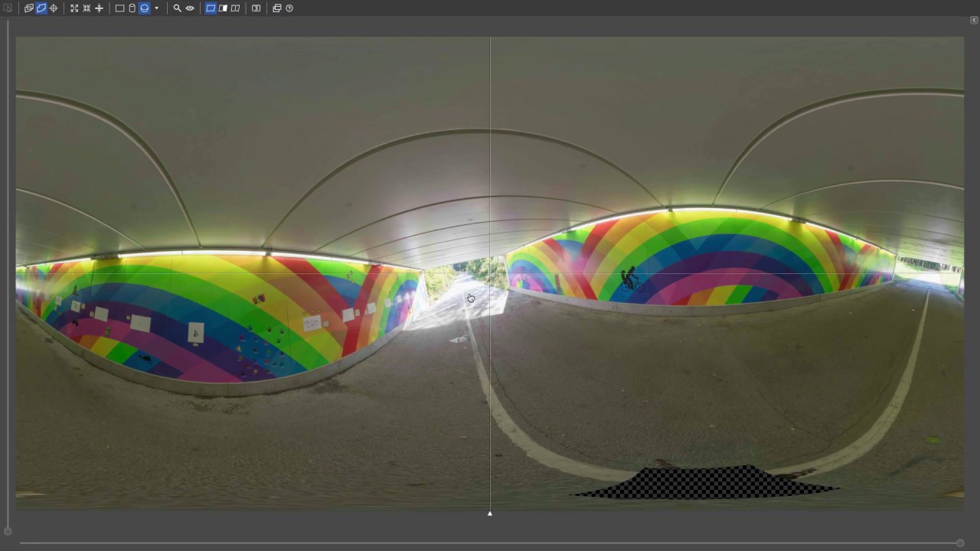Viewport: 980px width, 551px height.
Task: Toggle the highlighted sphere projection icon
Action: click(x=144, y=8)
